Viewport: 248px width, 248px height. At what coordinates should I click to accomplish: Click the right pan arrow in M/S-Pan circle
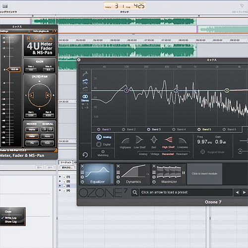pyautogui.click(x=48, y=95)
